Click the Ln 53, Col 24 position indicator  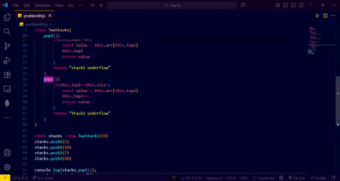pos(191,178)
